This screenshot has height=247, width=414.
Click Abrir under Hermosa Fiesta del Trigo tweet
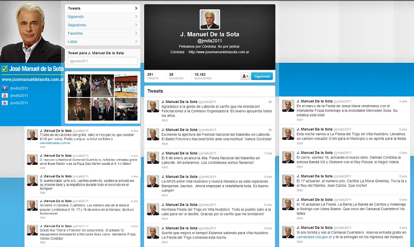pyautogui.click(x=165, y=219)
